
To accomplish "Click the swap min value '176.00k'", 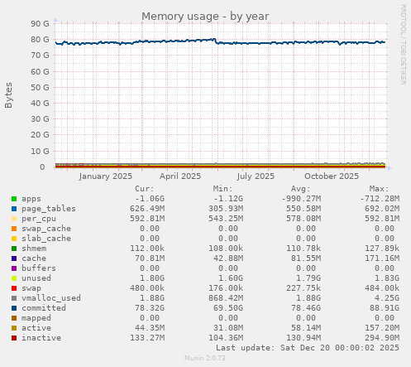I will click(x=226, y=288).
